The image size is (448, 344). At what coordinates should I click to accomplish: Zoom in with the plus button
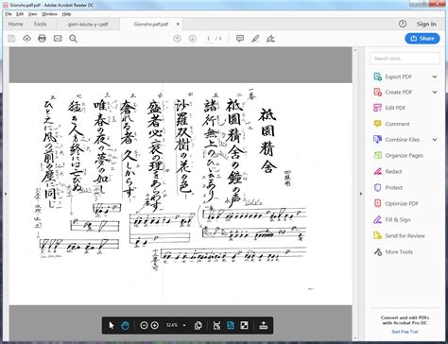tap(155, 325)
